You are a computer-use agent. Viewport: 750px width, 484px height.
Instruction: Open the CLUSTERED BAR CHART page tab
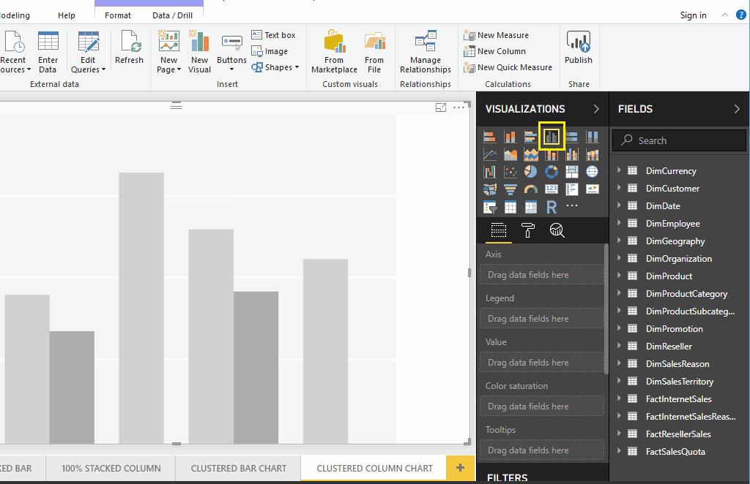click(x=238, y=468)
